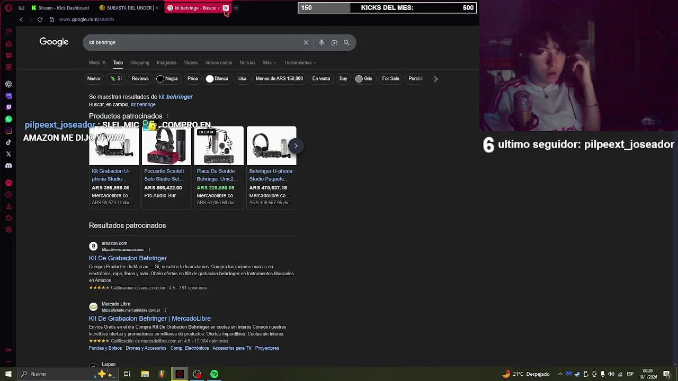Open downloads from the sidebar

8,206
